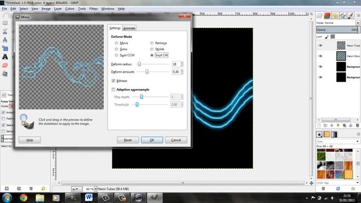Select the Shrink deform mode
The image size is (361, 203).
[152, 49]
